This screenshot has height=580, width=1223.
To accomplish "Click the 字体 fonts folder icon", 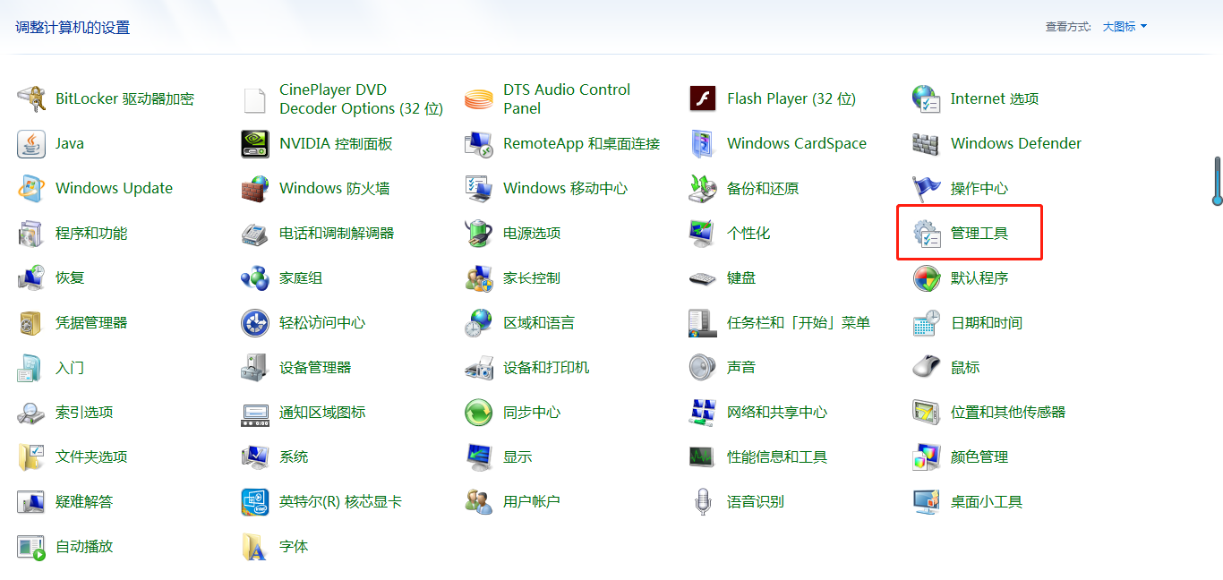I will point(255,546).
